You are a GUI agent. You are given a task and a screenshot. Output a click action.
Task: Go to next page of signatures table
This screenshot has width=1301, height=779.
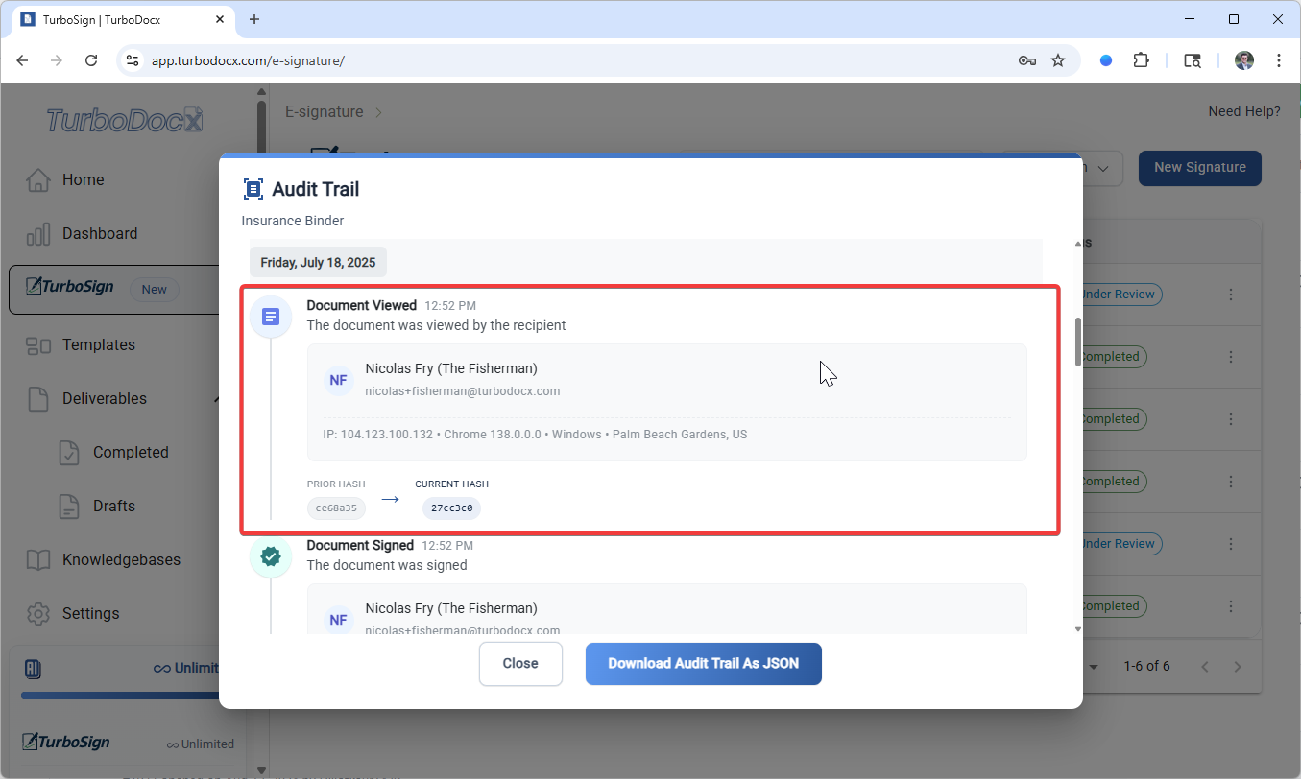coord(1238,666)
